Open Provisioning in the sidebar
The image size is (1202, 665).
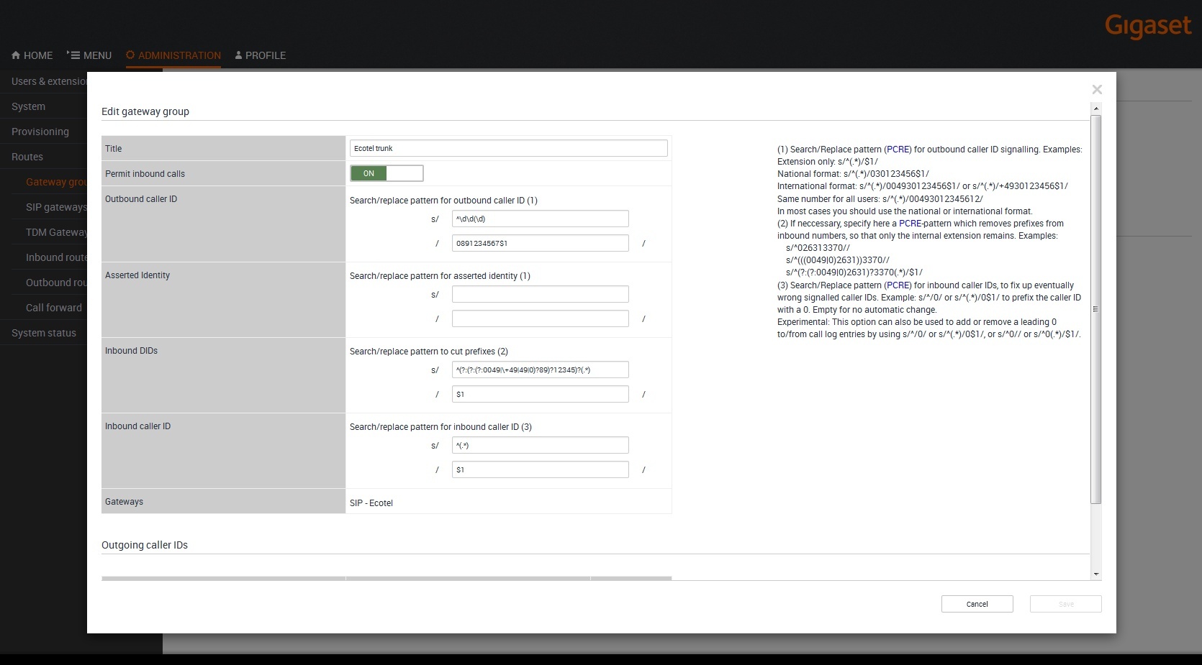[x=40, y=132]
